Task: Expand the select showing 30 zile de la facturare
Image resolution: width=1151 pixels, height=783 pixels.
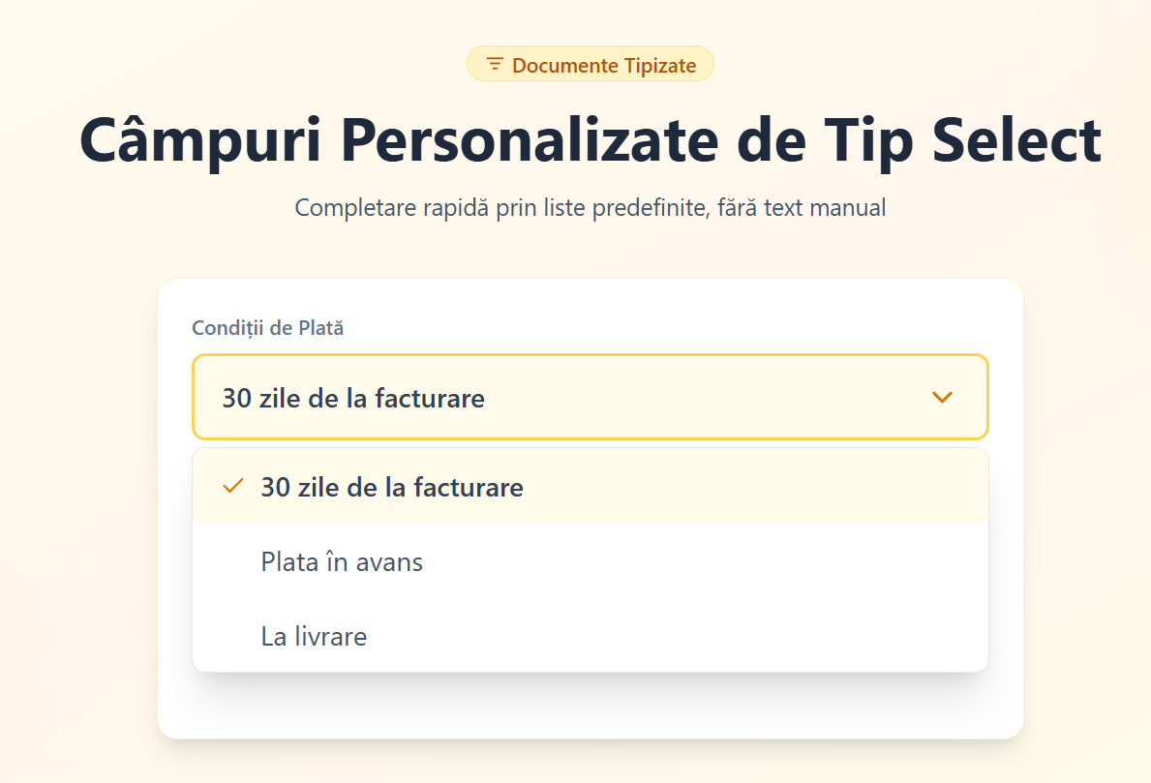Action: [x=590, y=397]
